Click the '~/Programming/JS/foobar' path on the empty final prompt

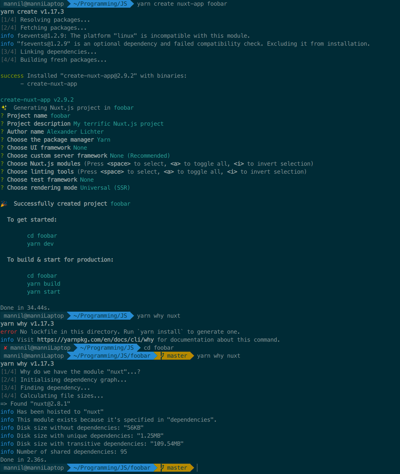point(112,468)
